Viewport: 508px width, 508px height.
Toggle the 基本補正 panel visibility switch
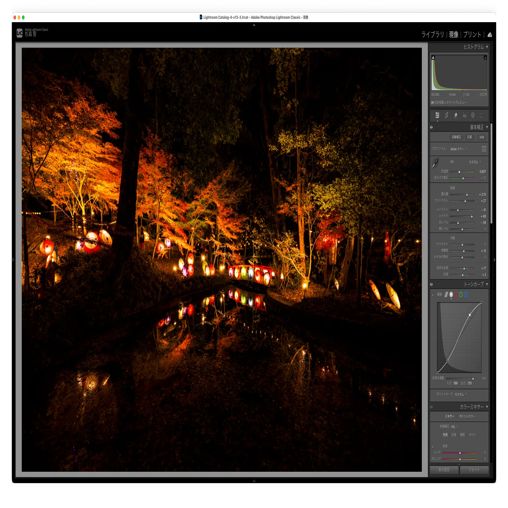click(x=431, y=127)
